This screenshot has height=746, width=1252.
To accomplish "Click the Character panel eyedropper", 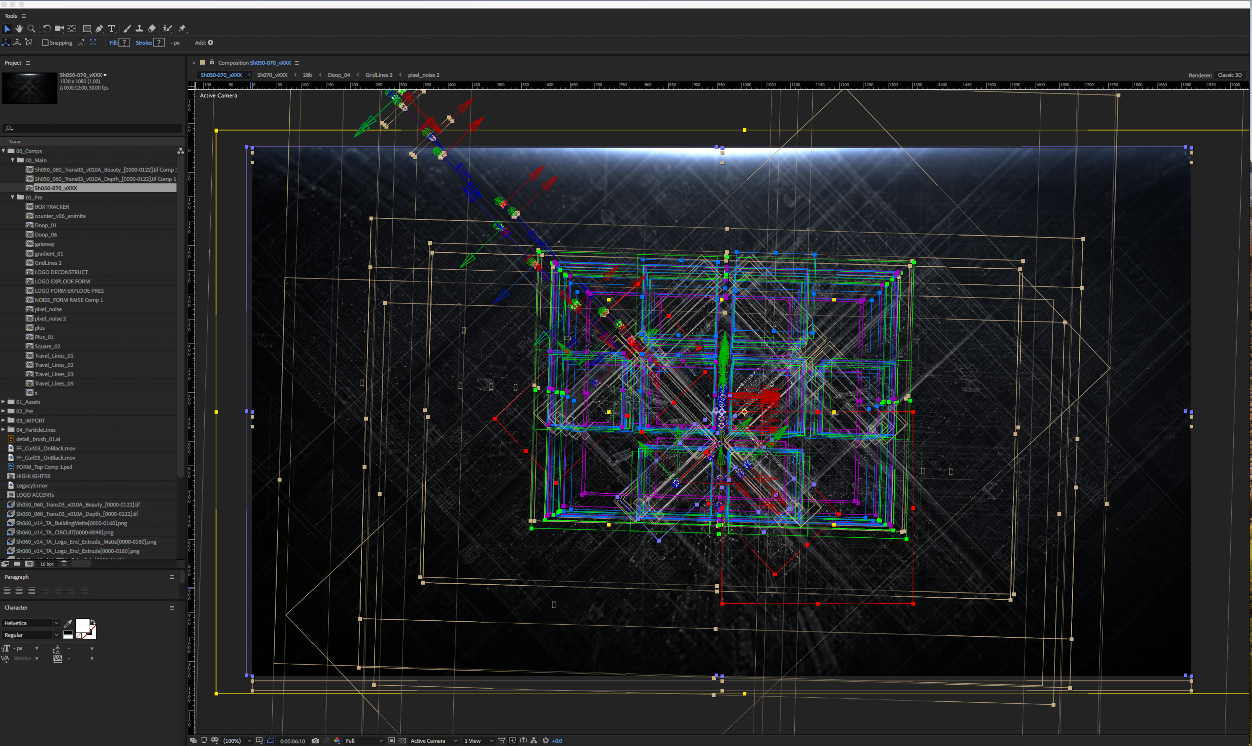I will pos(68,623).
